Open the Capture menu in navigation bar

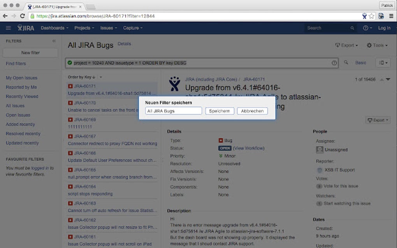coord(132,28)
